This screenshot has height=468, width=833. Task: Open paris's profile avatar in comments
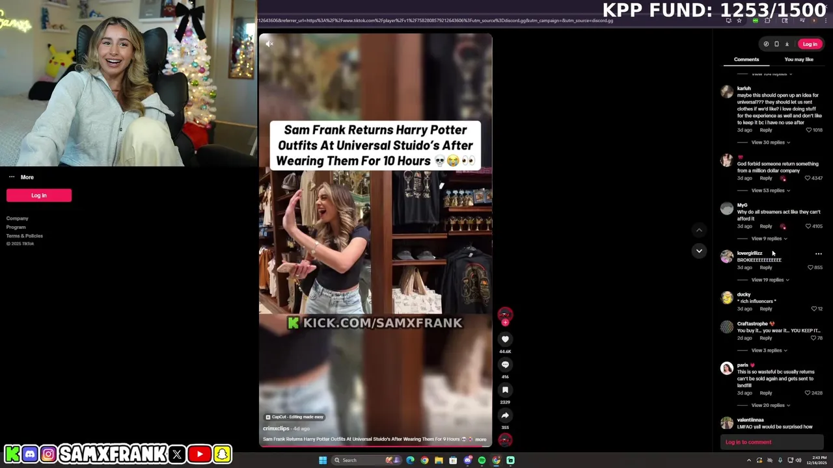(727, 369)
